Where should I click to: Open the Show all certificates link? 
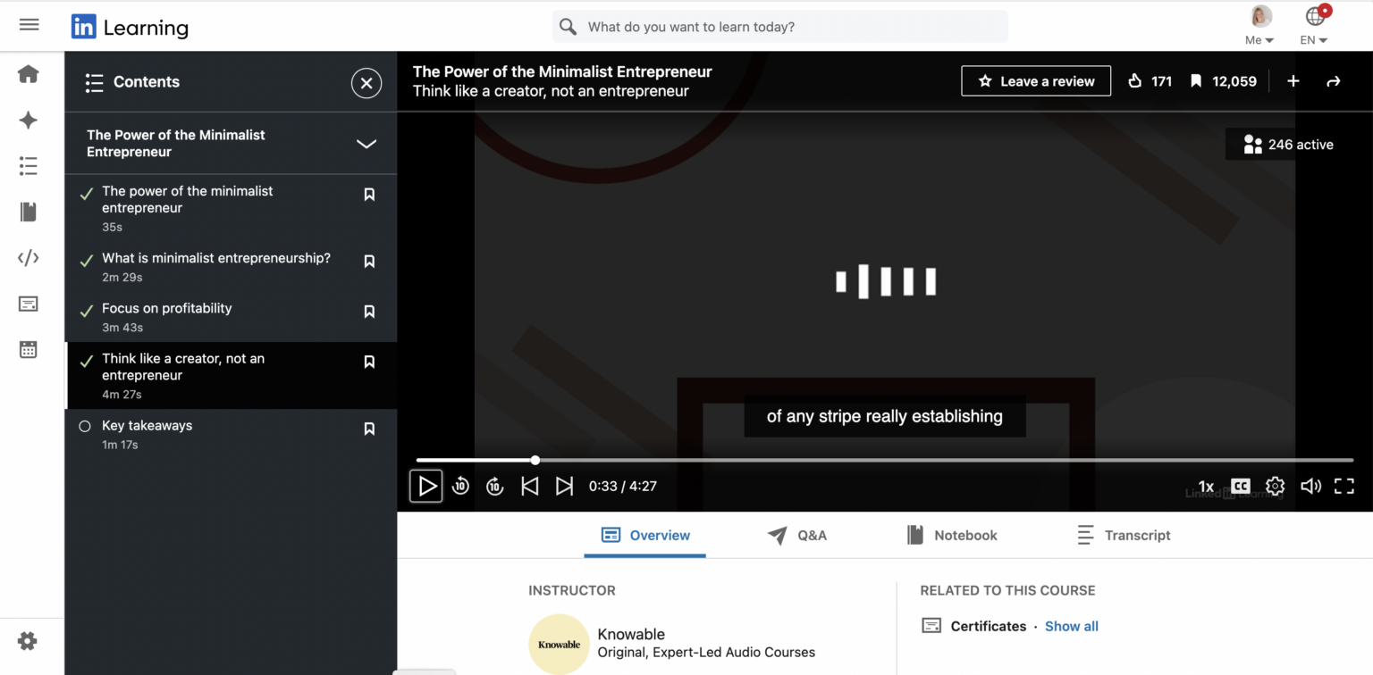tap(1071, 626)
